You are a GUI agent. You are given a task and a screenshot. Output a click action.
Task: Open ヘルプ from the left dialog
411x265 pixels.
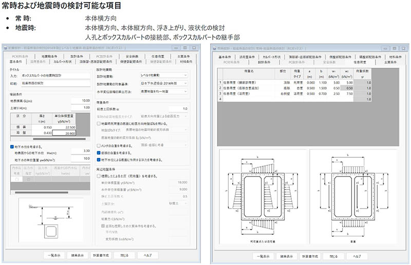147,255
